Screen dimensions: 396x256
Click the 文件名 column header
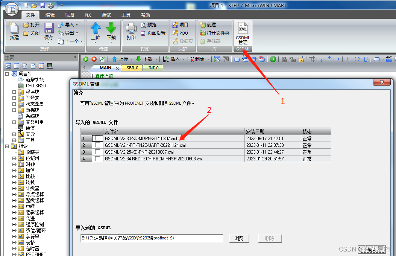(174, 131)
